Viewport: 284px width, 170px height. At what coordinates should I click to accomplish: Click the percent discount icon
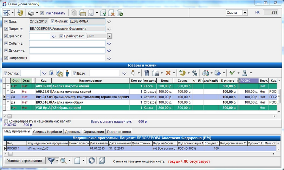(195, 73)
